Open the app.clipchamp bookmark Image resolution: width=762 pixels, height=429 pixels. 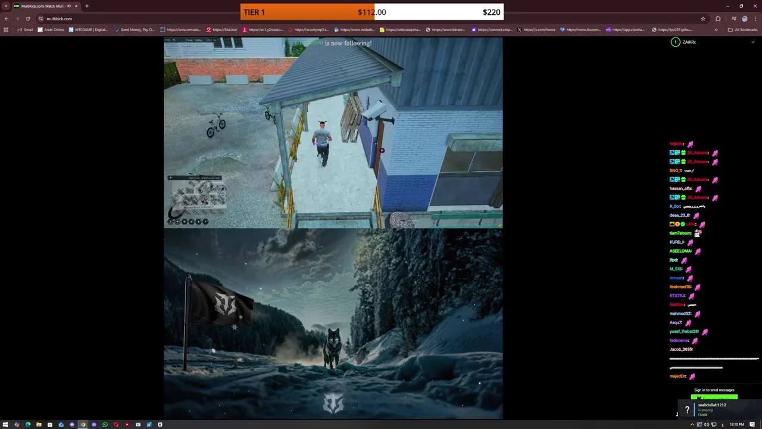626,29
